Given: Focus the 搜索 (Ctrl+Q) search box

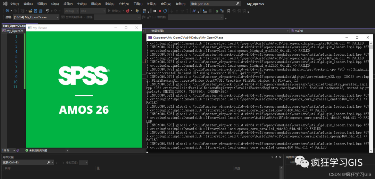Looking at the screenshot, I should 215,4.
